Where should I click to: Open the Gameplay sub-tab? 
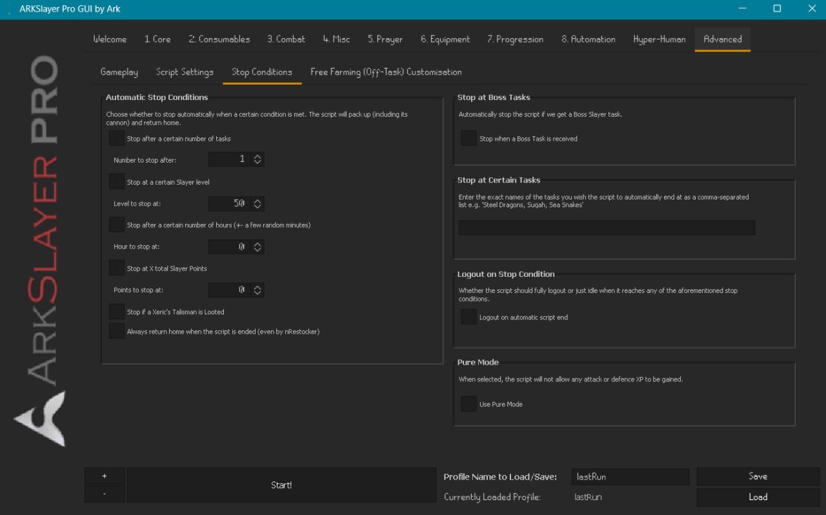[119, 72]
